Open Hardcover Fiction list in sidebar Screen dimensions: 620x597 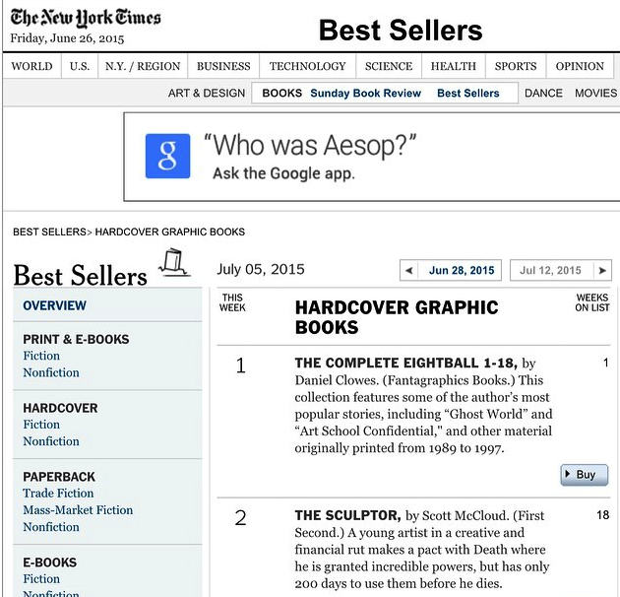click(41, 425)
